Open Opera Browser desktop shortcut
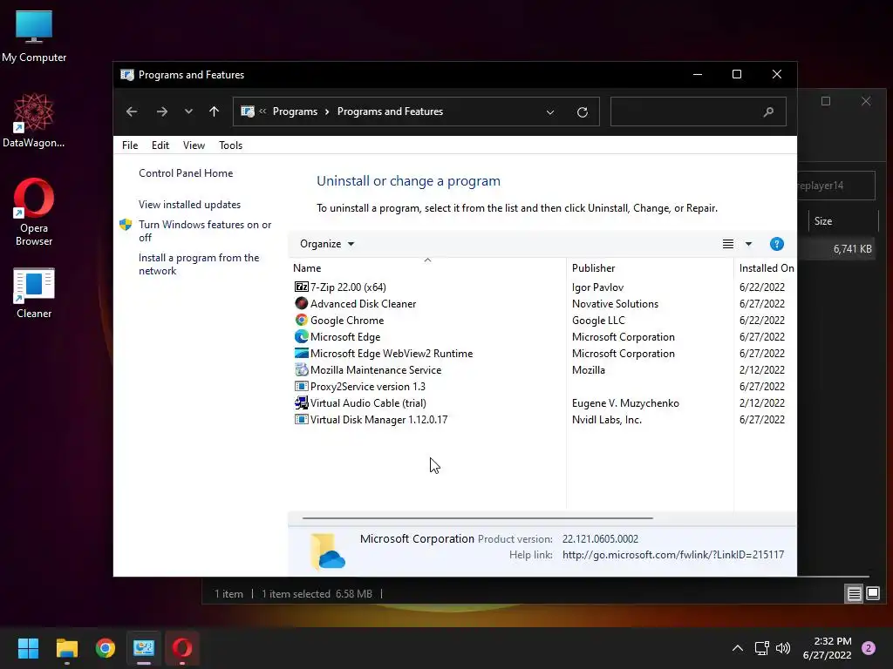The height and width of the screenshot is (669, 893). (x=34, y=213)
